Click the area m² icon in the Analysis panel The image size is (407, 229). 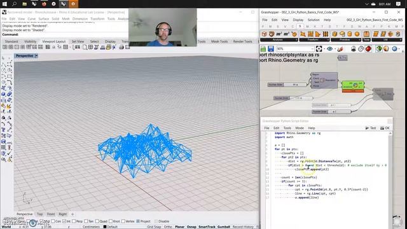279,34
